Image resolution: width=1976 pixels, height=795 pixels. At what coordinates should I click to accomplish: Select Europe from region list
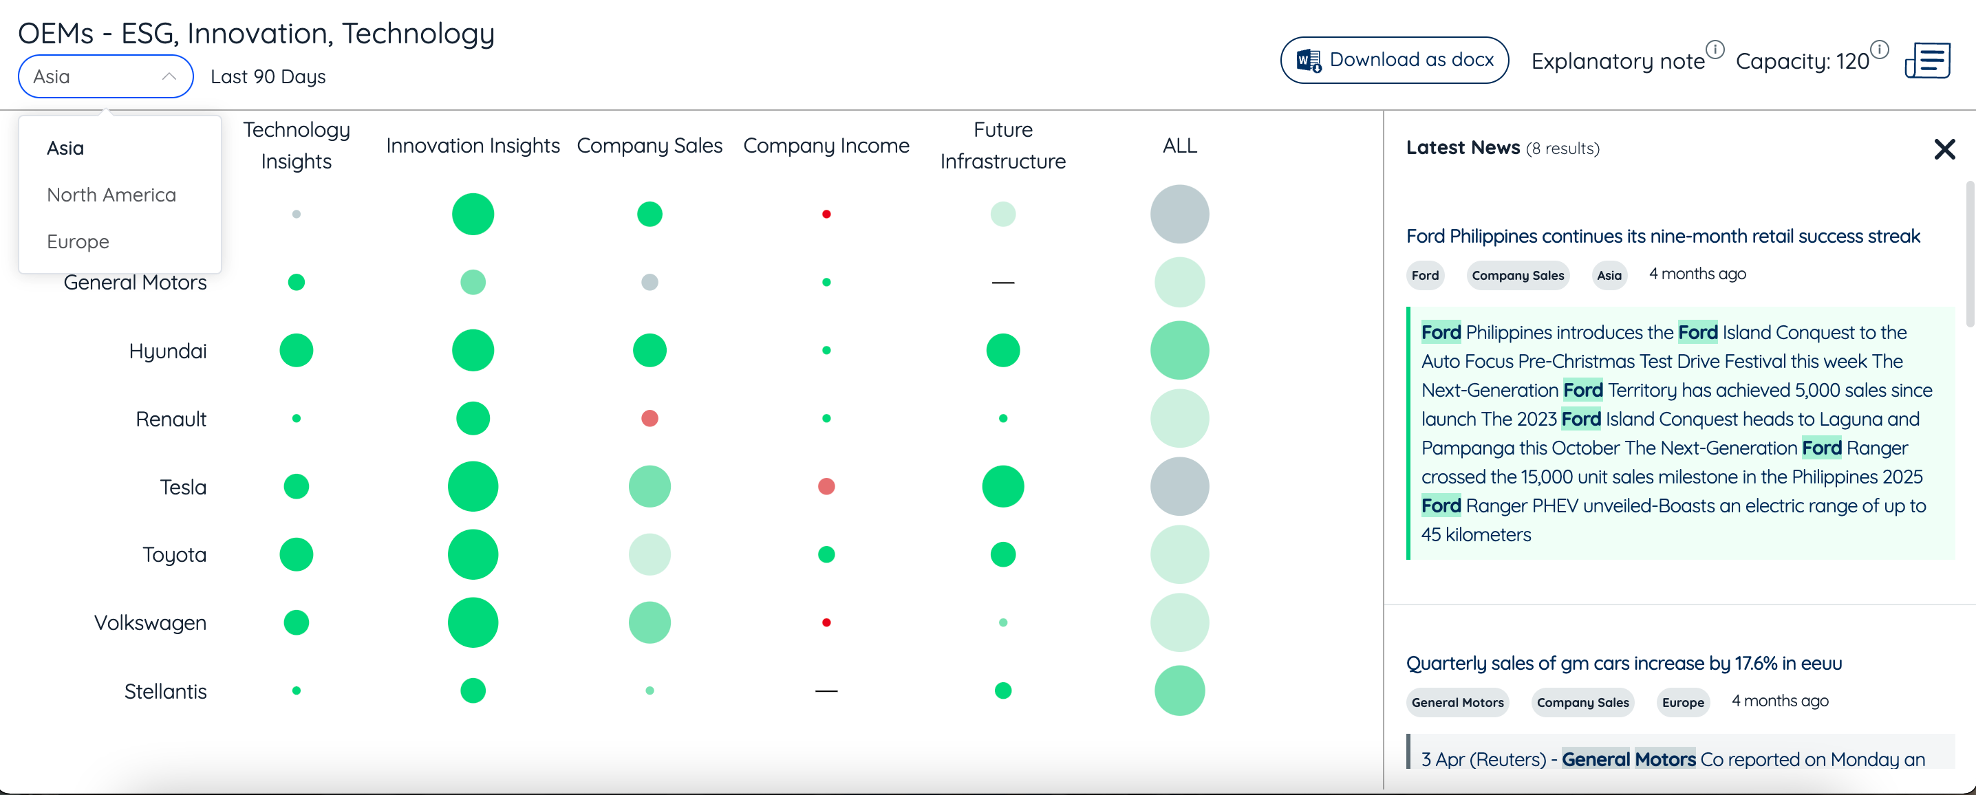[x=78, y=241]
